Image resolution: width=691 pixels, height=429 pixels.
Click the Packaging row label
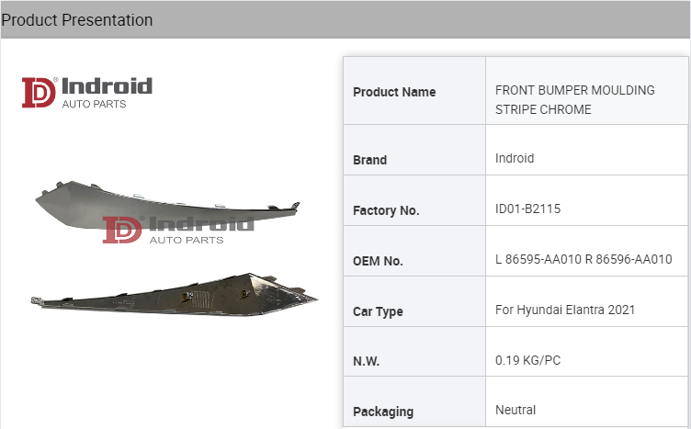pos(383,412)
